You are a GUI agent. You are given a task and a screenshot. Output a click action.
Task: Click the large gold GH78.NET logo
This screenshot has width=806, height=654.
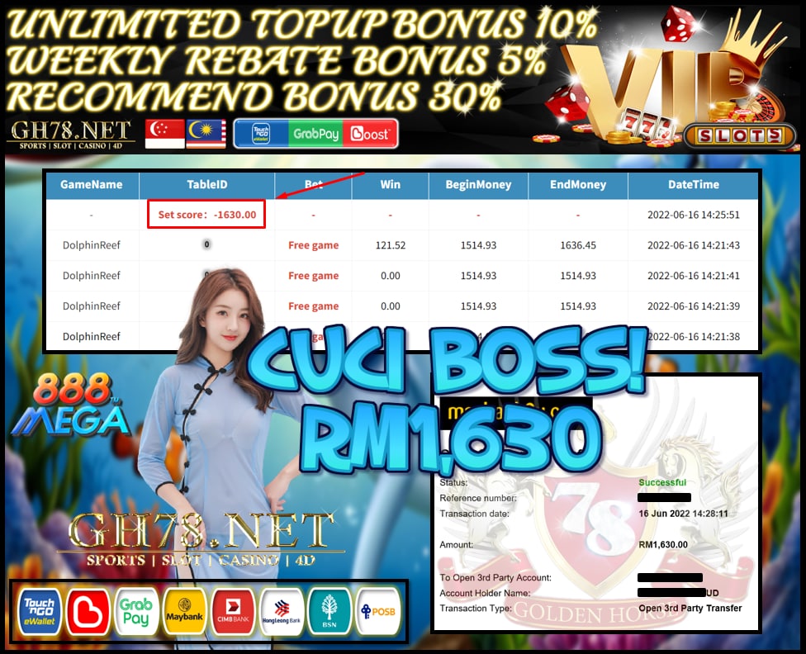pos(201,539)
